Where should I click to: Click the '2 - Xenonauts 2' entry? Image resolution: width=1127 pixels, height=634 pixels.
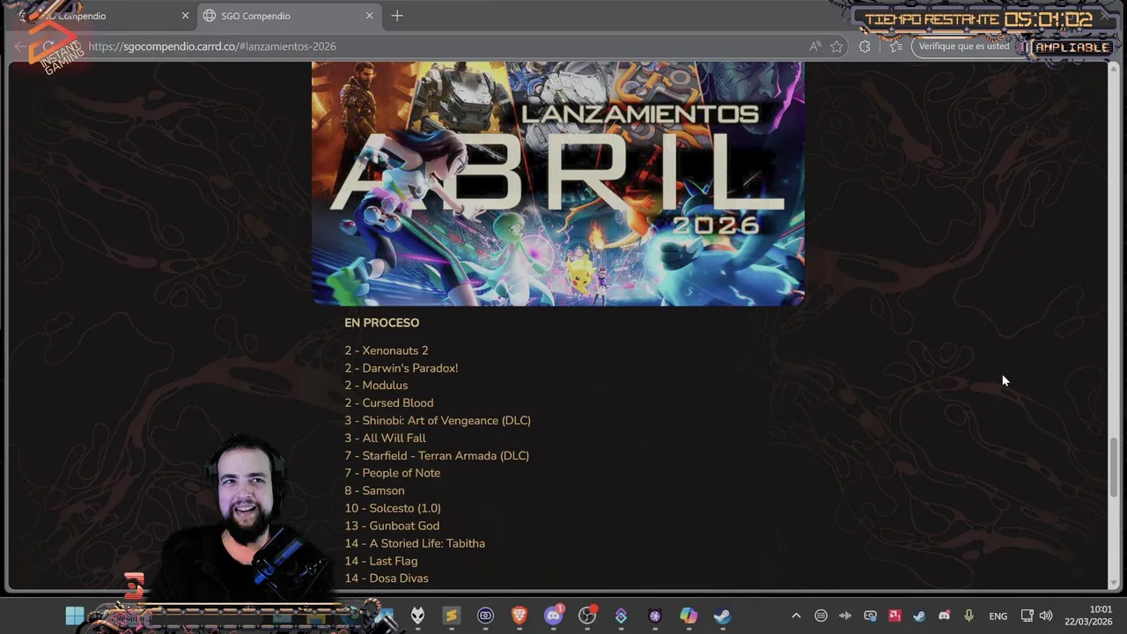(387, 350)
